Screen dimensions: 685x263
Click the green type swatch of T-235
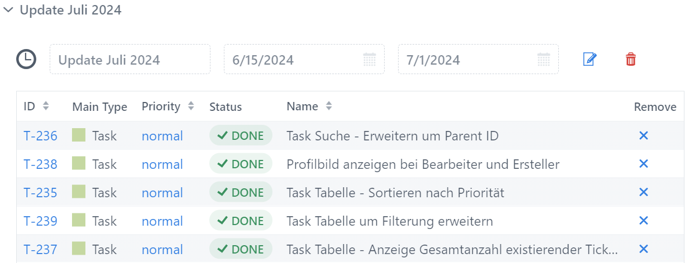click(x=79, y=192)
